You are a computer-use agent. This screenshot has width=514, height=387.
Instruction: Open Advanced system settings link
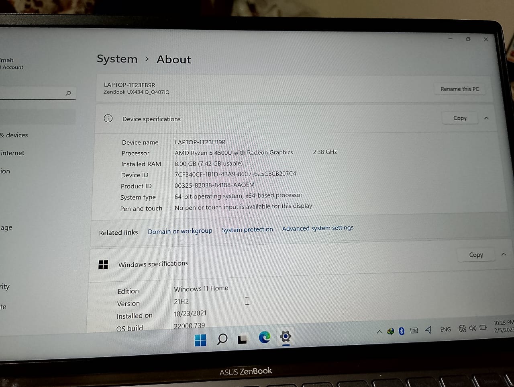tap(318, 228)
